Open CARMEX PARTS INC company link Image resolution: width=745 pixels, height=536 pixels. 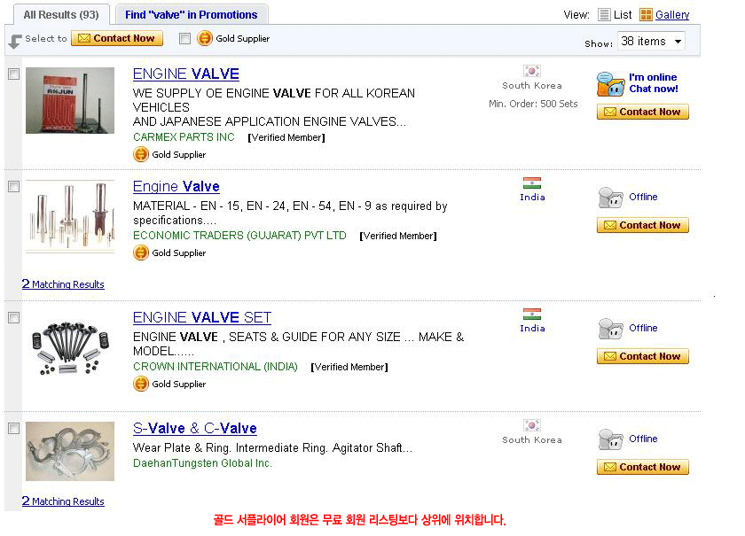(x=184, y=137)
